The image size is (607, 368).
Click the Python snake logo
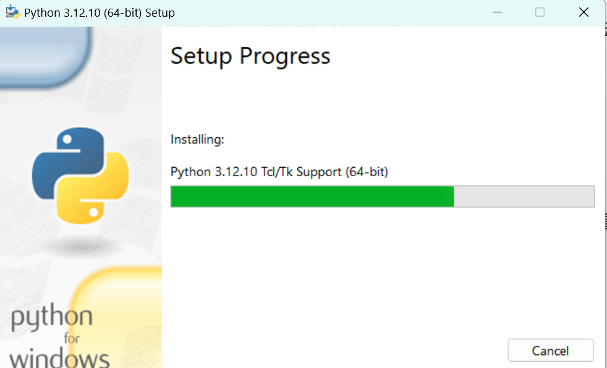click(x=80, y=176)
